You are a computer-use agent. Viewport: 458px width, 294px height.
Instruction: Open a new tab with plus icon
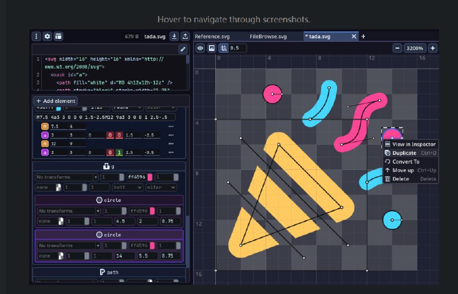tap(363, 36)
